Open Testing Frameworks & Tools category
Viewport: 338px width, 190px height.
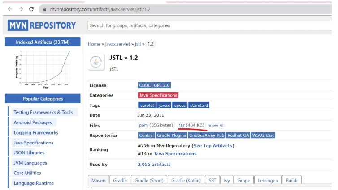(x=43, y=112)
